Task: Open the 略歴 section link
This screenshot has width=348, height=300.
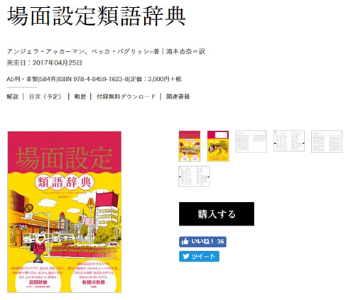Action: [x=80, y=96]
